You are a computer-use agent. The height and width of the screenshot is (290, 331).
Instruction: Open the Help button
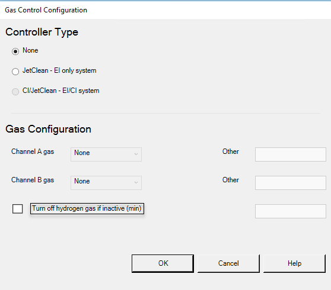[294, 263]
